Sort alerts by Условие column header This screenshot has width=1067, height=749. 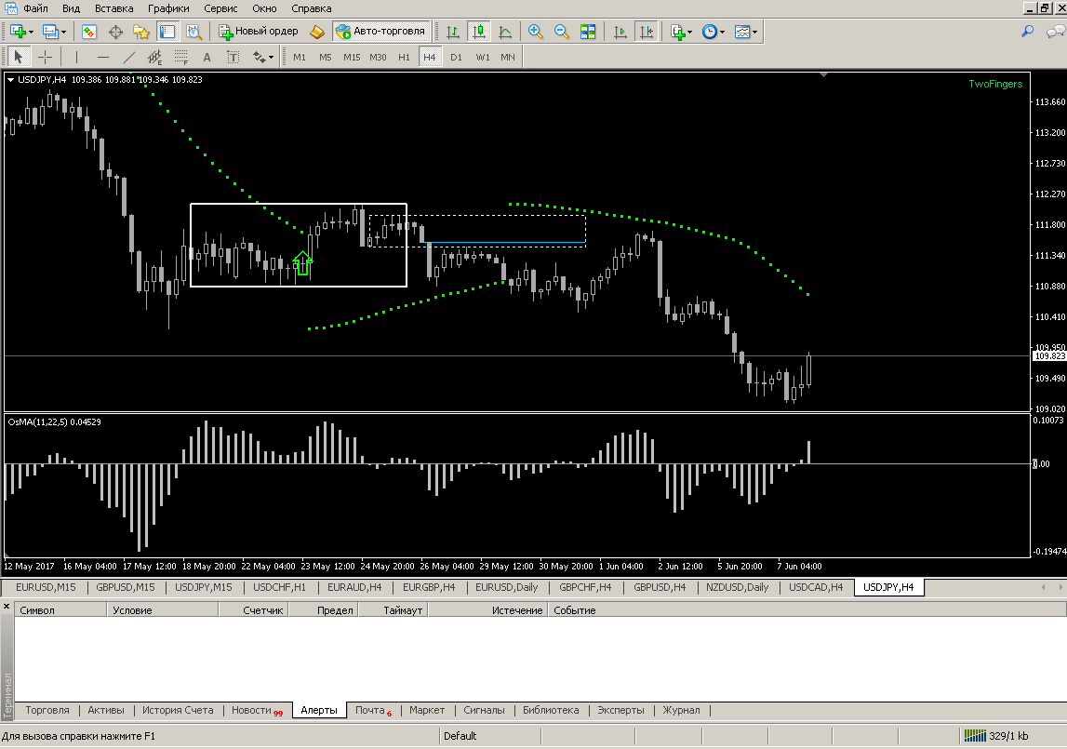[163, 610]
